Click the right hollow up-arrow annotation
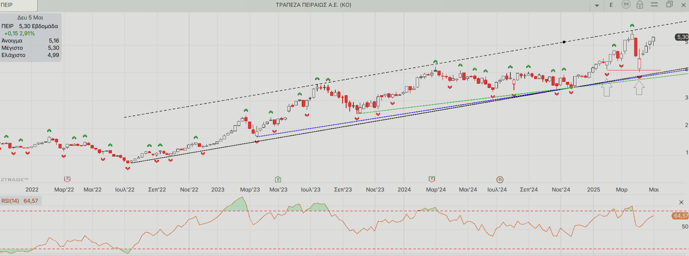The image size is (689, 256). pos(639,88)
